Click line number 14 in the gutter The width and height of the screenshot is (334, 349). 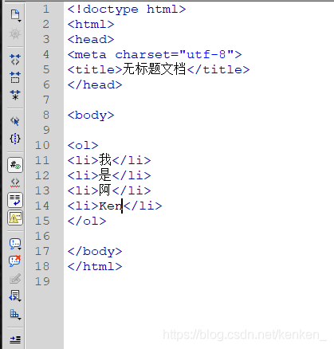point(42,206)
